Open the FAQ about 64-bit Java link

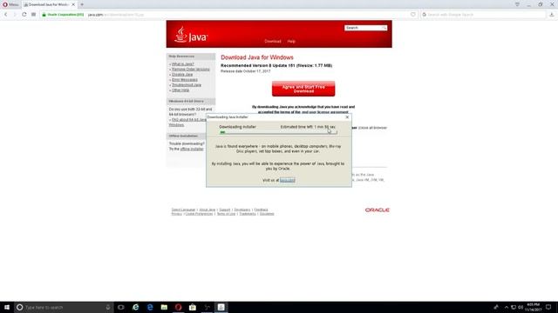tap(188, 120)
